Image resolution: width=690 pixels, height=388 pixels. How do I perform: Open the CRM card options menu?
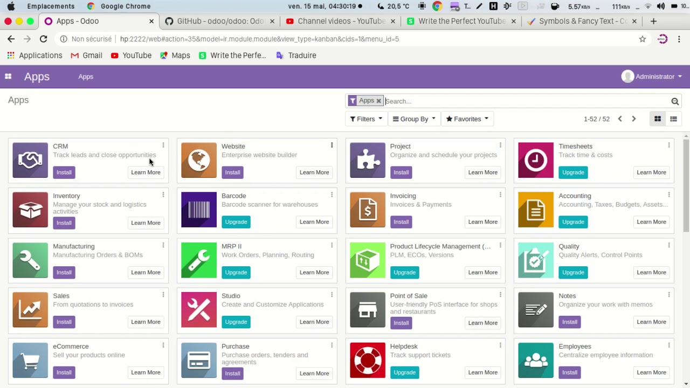pyautogui.click(x=163, y=145)
